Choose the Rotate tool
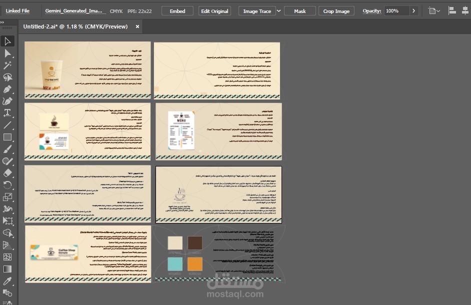The width and height of the screenshot is (471, 305). [7, 185]
